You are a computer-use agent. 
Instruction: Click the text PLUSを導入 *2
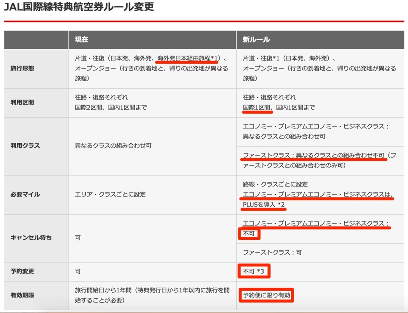click(264, 204)
